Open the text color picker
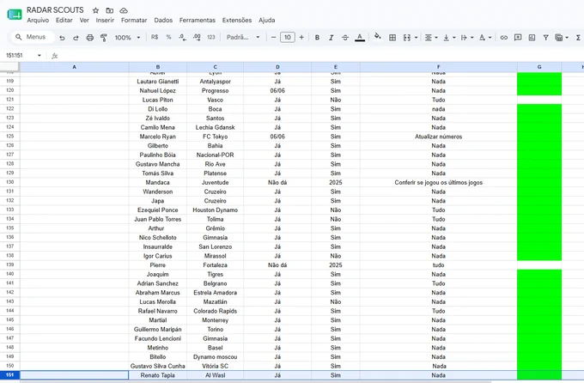 point(360,38)
